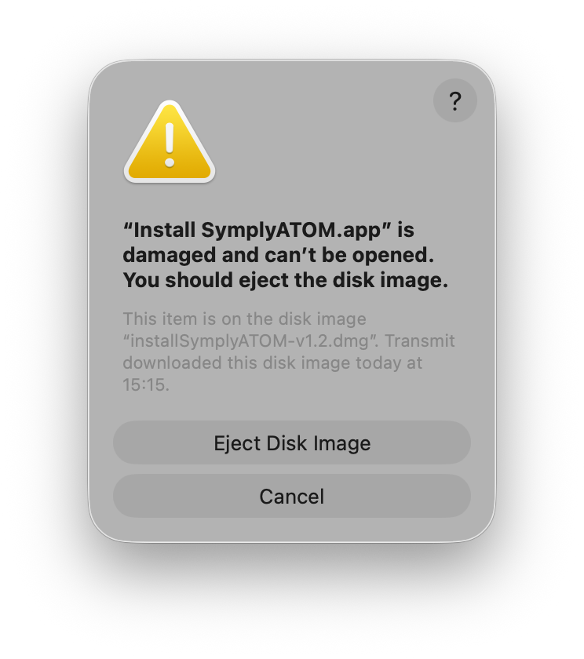Select the "Eject Disk Image" button label
This screenshot has width=584, height=659.
coord(292,443)
